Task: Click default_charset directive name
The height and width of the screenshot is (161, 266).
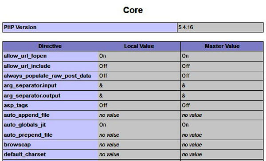Action: pos(25,154)
